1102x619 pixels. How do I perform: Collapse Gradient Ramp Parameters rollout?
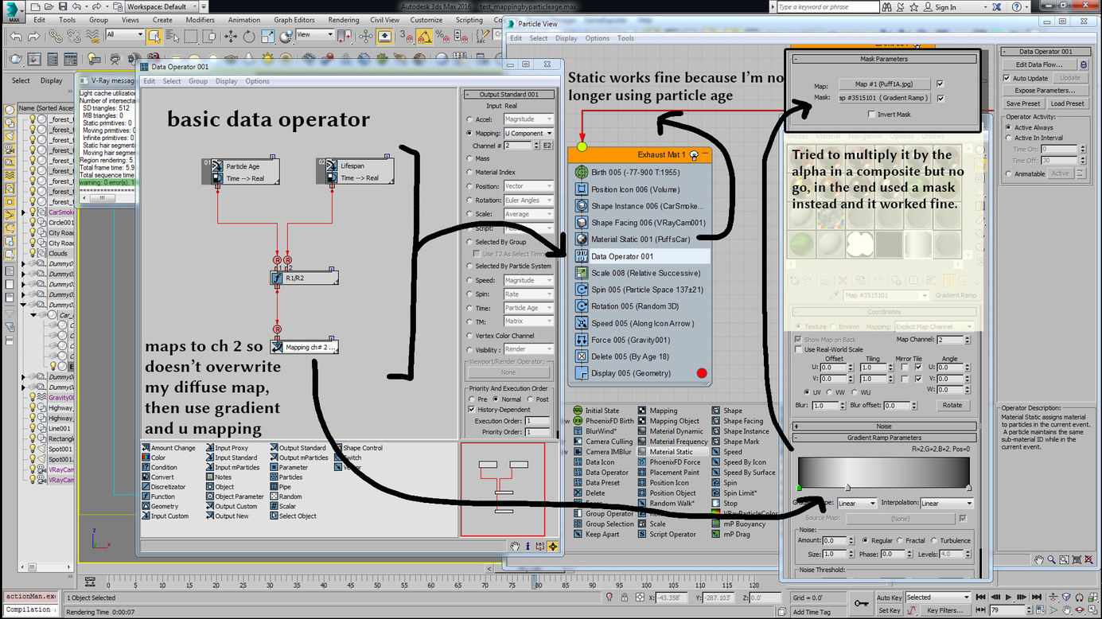[x=883, y=438]
